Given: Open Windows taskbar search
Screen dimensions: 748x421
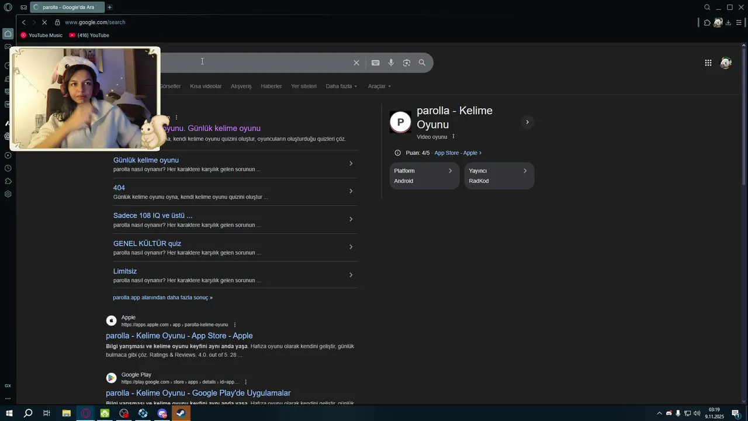Looking at the screenshot, I should pos(27,413).
